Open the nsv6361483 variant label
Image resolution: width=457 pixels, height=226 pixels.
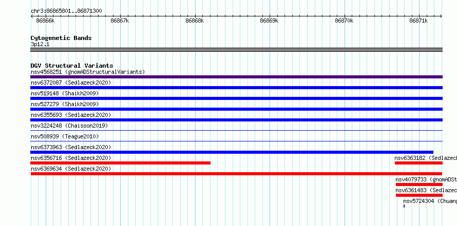tap(426, 190)
